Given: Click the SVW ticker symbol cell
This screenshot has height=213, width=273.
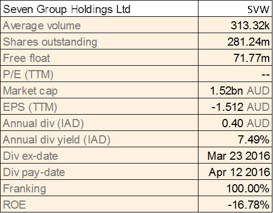Looking at the screenshot, I should point(235,9).
